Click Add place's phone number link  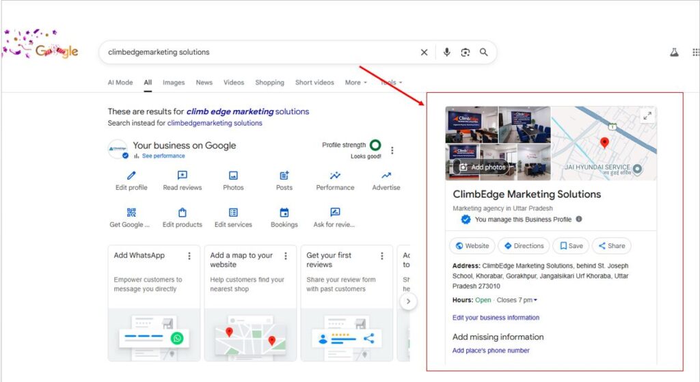click(x=491, y=351)
